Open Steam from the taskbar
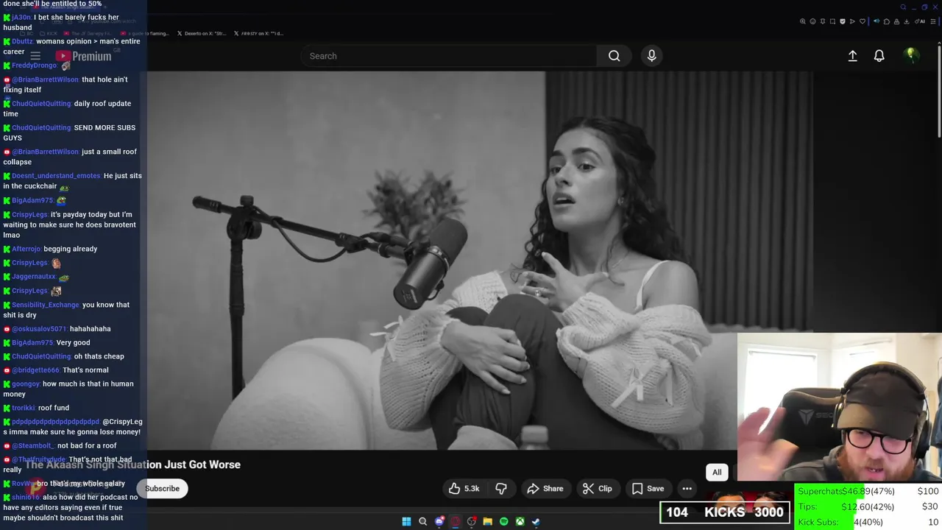 (x=536, y=522)
